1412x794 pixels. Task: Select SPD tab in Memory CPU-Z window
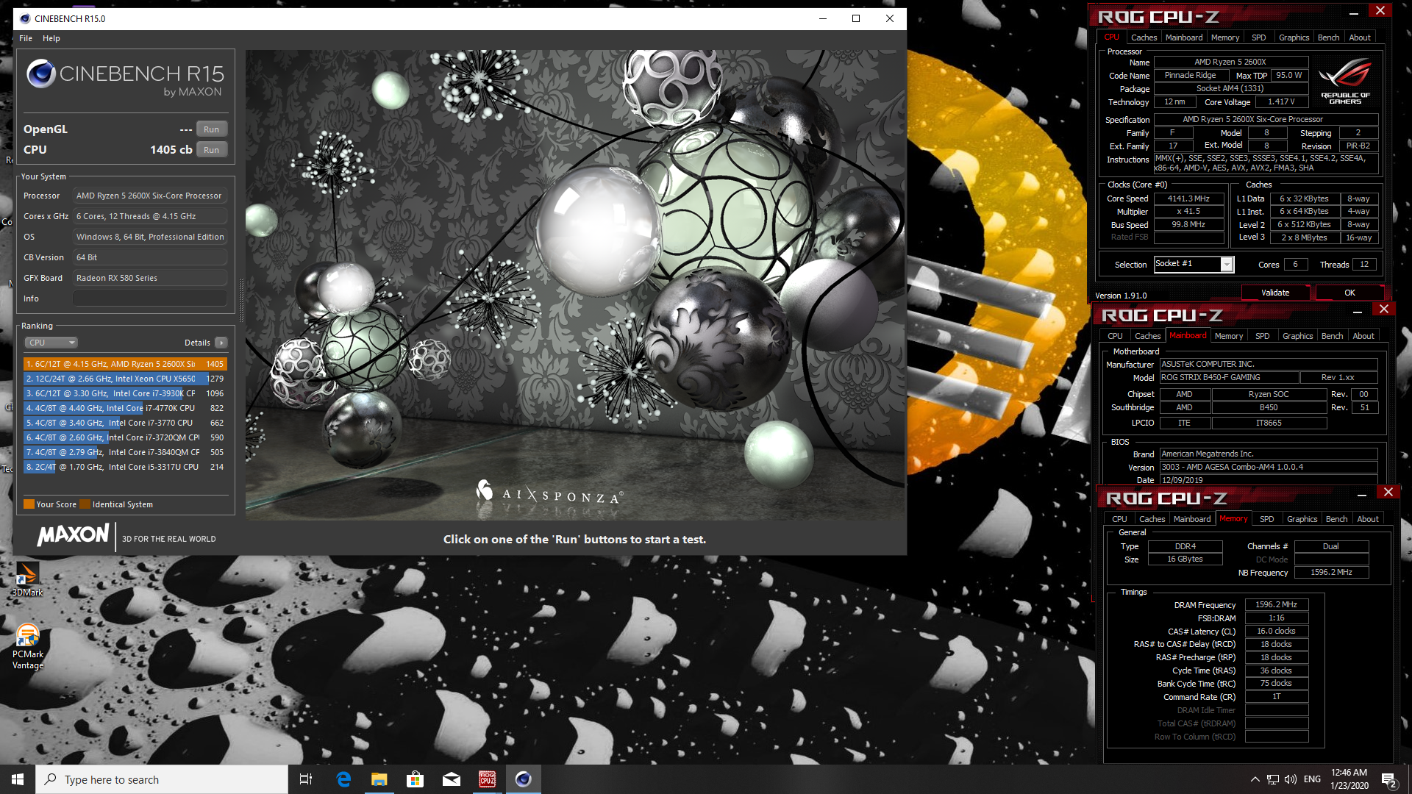click(1266, 519)
